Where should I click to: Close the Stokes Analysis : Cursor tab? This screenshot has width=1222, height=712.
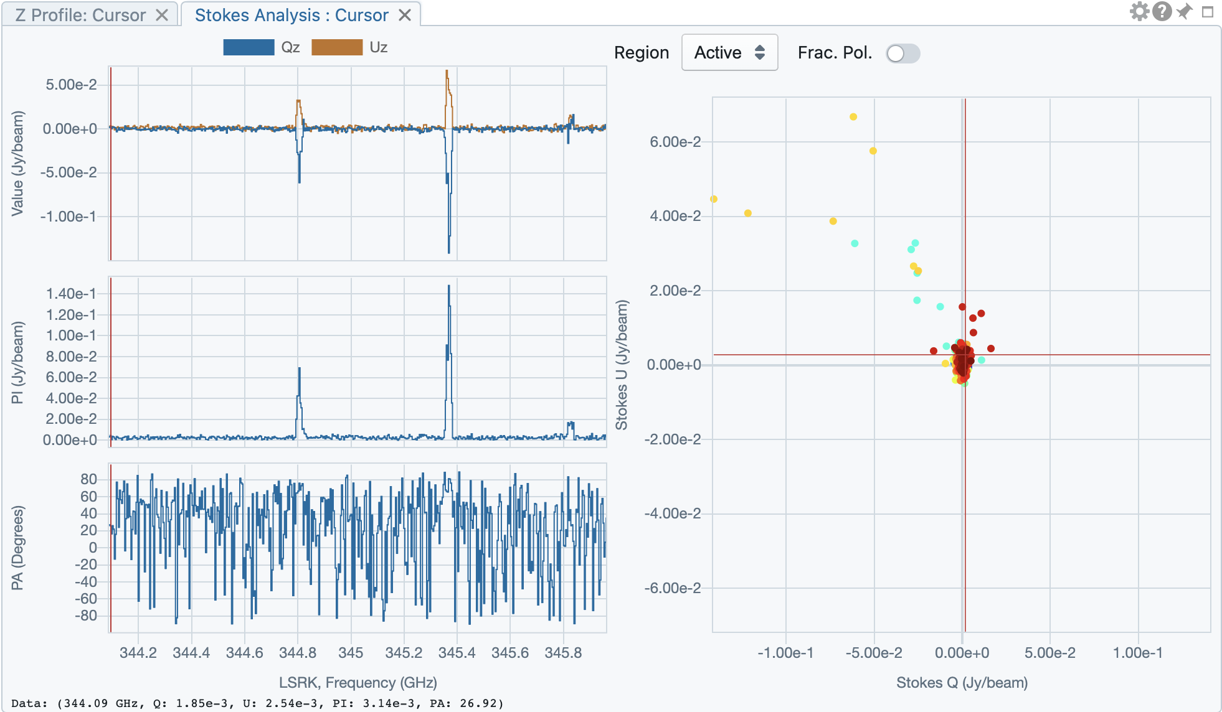405,15
